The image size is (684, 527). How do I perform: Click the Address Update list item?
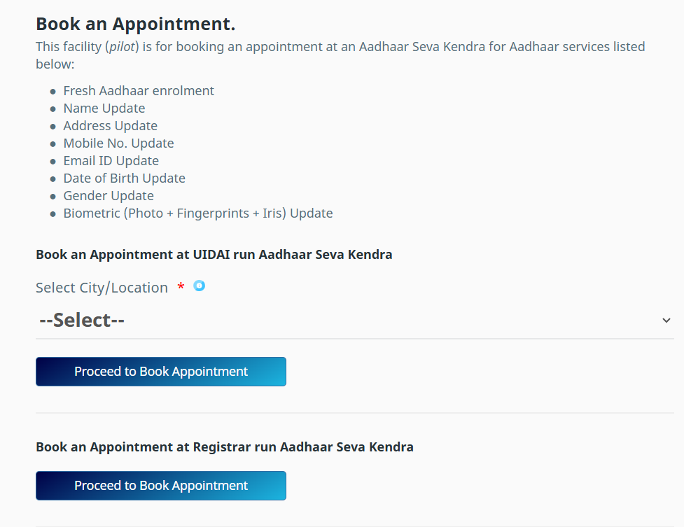[x=111, y=126]
